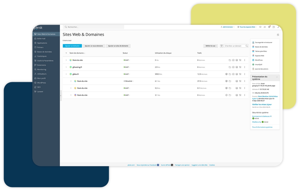Open three-dot actions menu for glhosting.fr
Image resolution: width=300 pixels, height=191 pixels.
click(244, 67)
